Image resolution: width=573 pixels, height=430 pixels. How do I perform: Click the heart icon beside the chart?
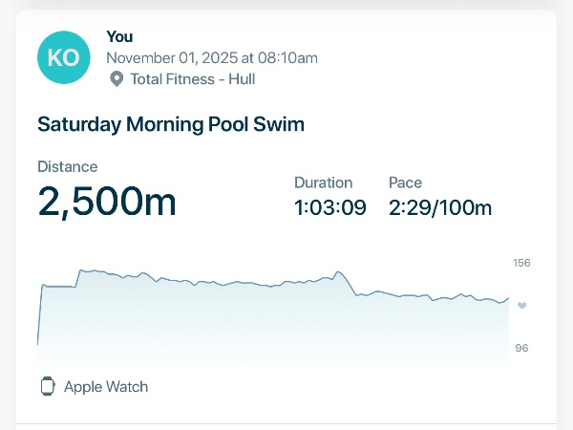521,305
